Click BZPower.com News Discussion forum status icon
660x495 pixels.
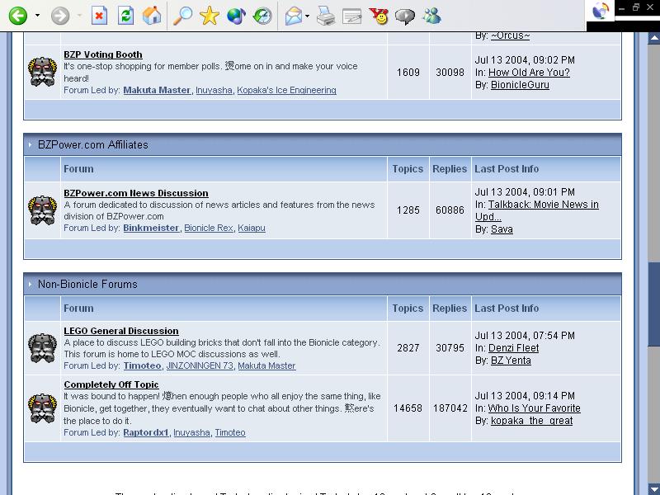click(42, 210)
